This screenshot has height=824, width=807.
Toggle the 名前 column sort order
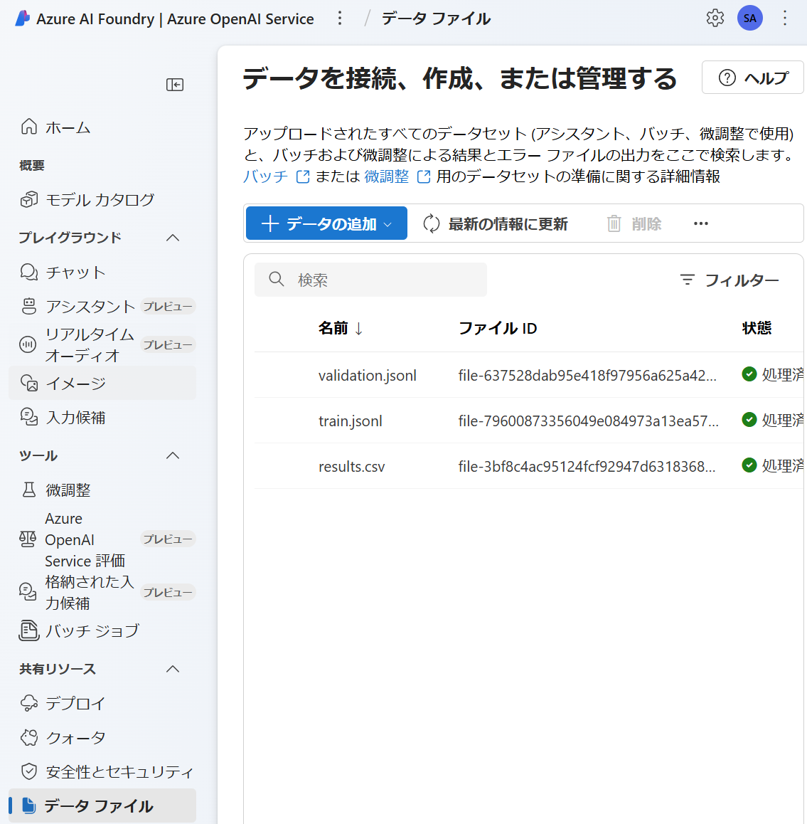341,328
